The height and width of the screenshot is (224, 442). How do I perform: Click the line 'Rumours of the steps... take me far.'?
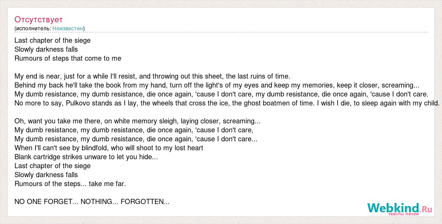point(70,184)
